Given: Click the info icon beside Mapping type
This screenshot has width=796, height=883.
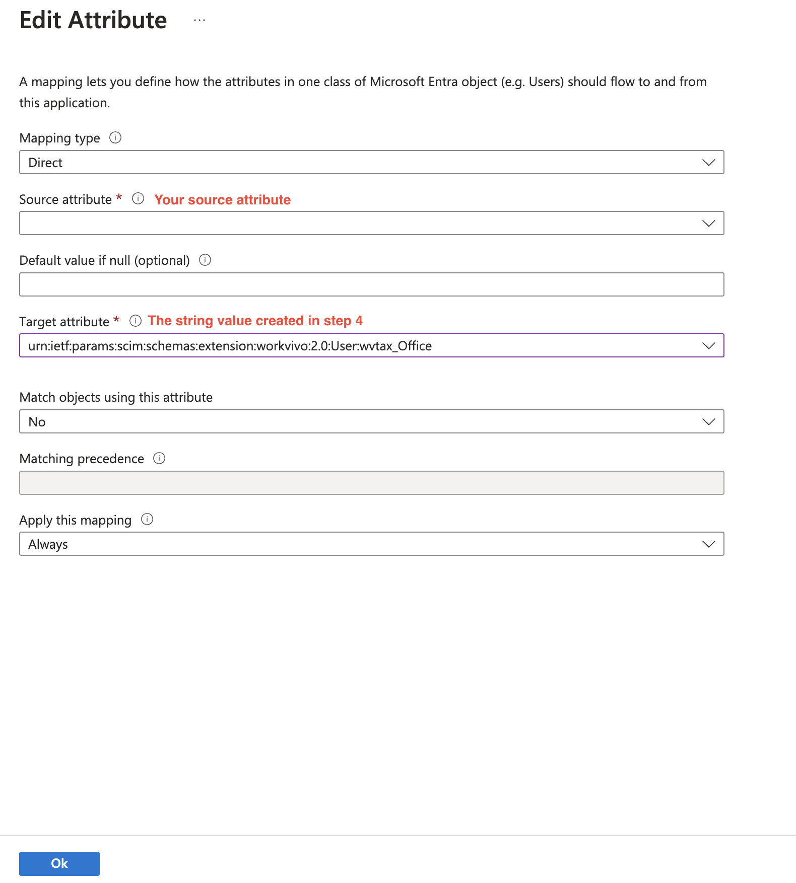Looking at the screenshot, I should coord(115,137).
